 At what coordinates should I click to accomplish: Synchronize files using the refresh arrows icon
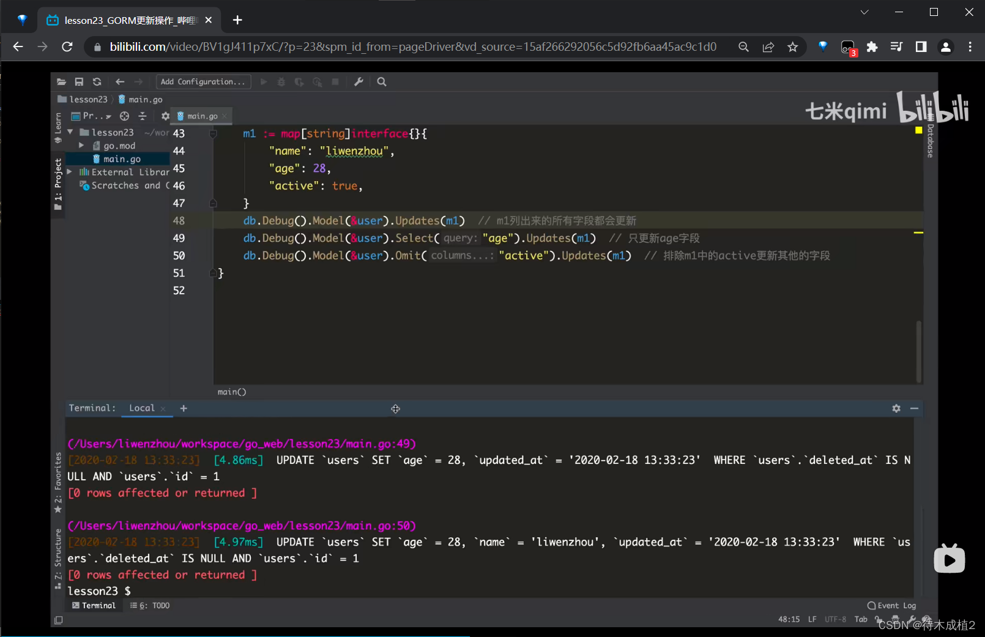click(97, 82)
